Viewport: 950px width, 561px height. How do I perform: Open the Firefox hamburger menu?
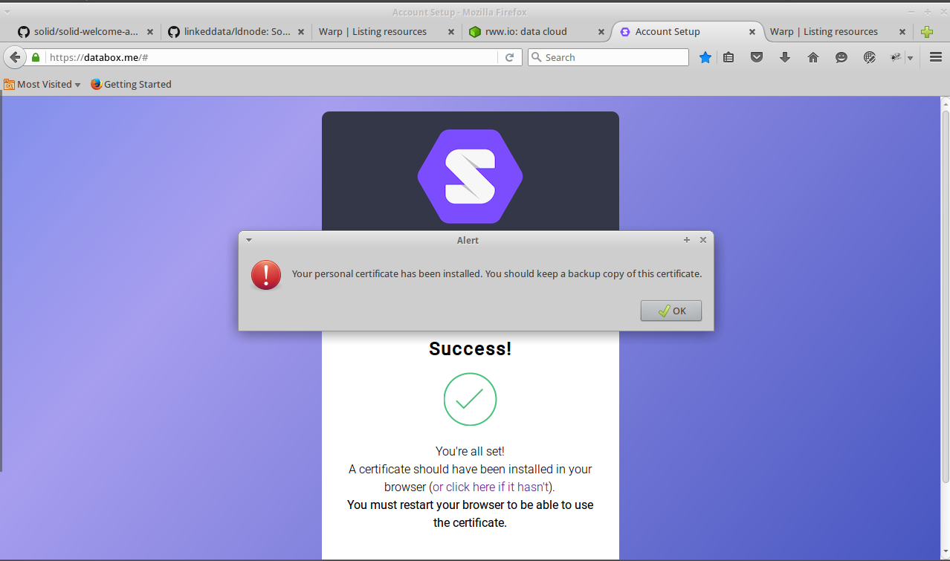(x=936, y=57)
